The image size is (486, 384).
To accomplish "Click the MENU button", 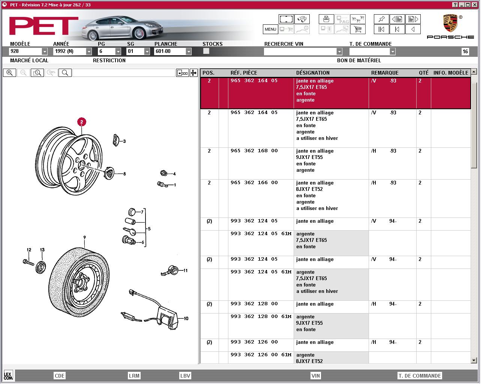I will tap(270, 29).
